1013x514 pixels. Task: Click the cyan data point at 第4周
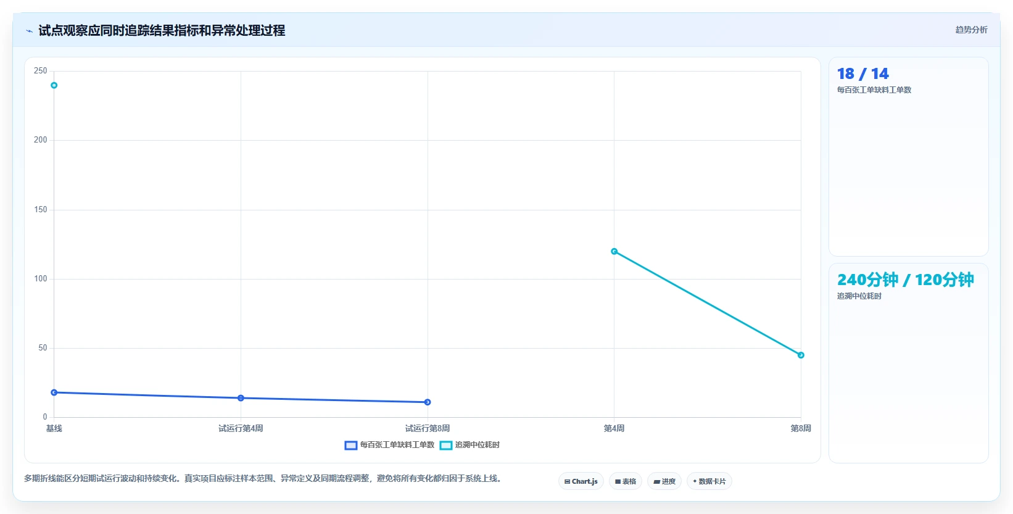(614, 251)
